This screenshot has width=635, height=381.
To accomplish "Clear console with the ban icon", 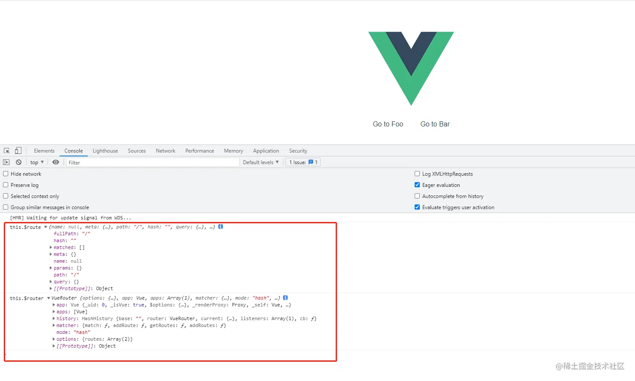I will coord(18,162).
